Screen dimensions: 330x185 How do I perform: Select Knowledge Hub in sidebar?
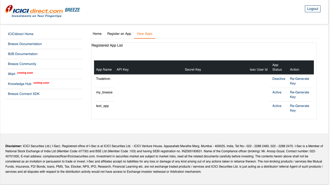[20, 84]
